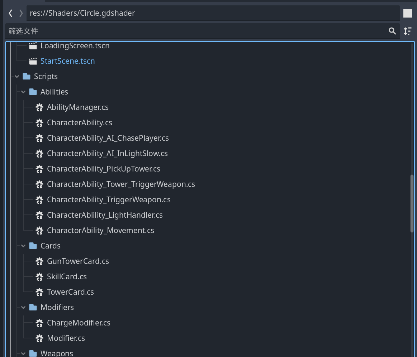Open the file sort options button

click(x=407, y=31)
